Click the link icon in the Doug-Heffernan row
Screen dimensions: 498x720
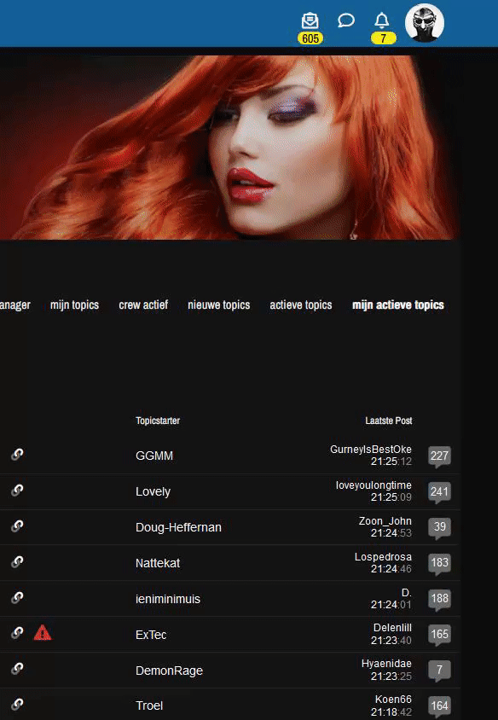17,525
